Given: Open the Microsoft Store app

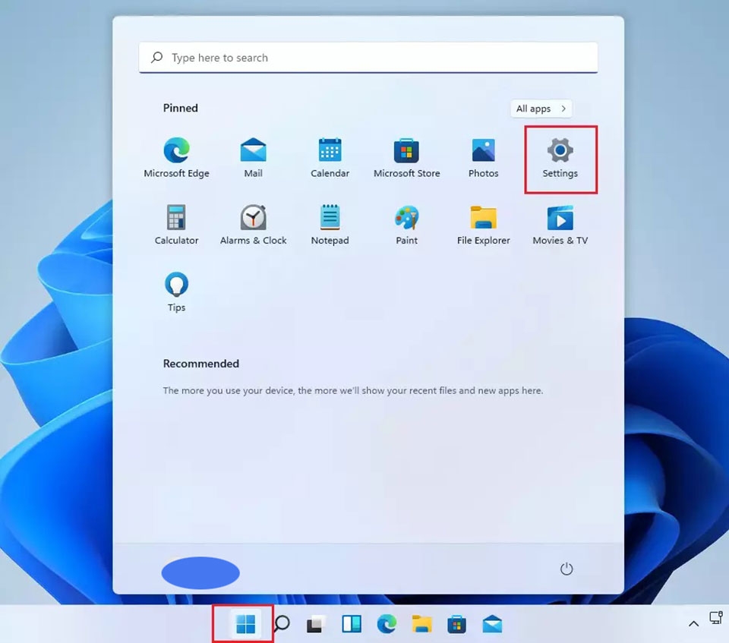Looking at the screenshot, I should pyautogui.click(x=406, y=151).
